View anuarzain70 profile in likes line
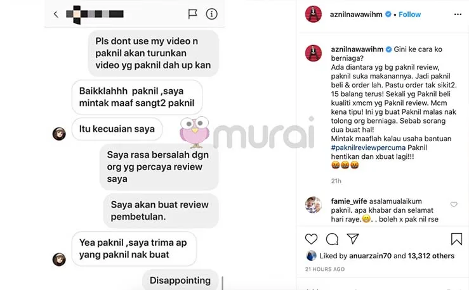 [x=370, y=256]
